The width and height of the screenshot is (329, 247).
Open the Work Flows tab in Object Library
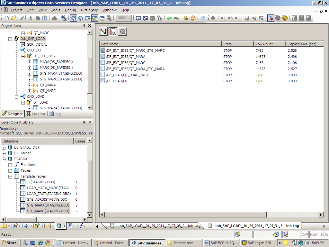pos(28,226)
